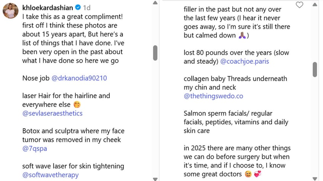Click the right panel scrollbar thumb
This screenshot has width=323, height=181.
coord(315,69)
